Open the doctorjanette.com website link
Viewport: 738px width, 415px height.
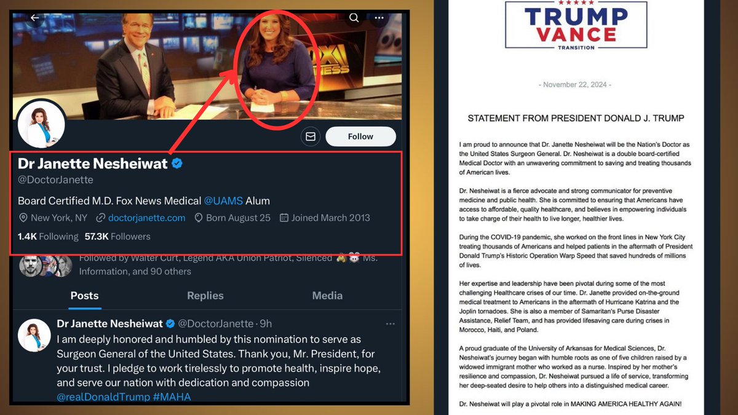pos(146,218)
